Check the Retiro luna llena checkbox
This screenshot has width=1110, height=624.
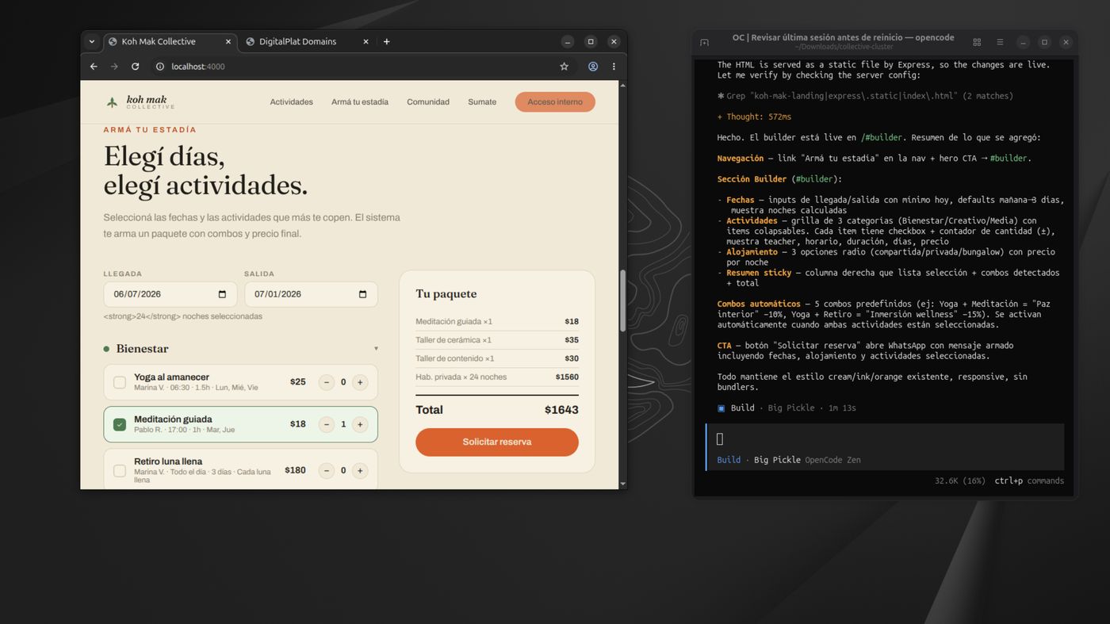point(120,470)
